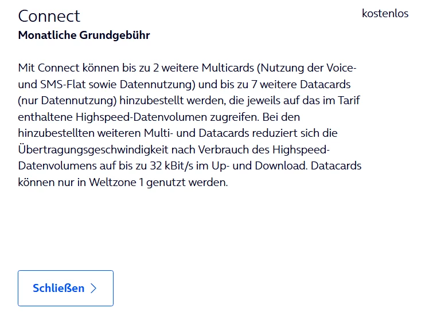The image size is (421, 316).
Task: Click the word Multicards in the description
Action: coord(228,68)
